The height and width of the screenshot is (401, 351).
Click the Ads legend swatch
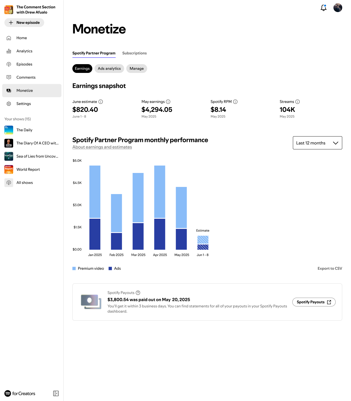[110, 269]
